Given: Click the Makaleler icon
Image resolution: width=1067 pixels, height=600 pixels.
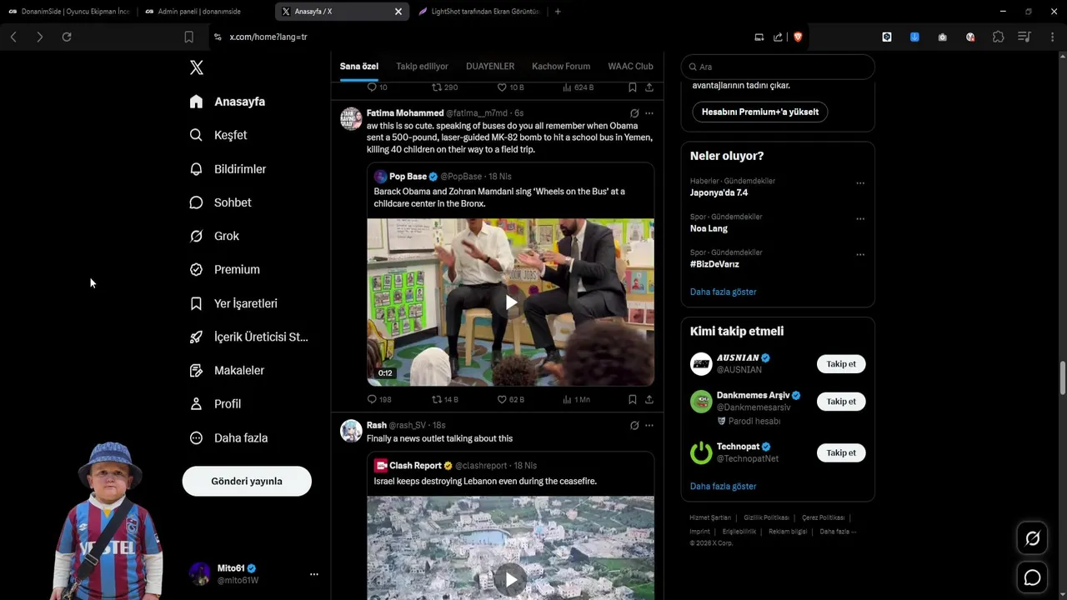Looking at the screenshot, I should click(196, 370).
